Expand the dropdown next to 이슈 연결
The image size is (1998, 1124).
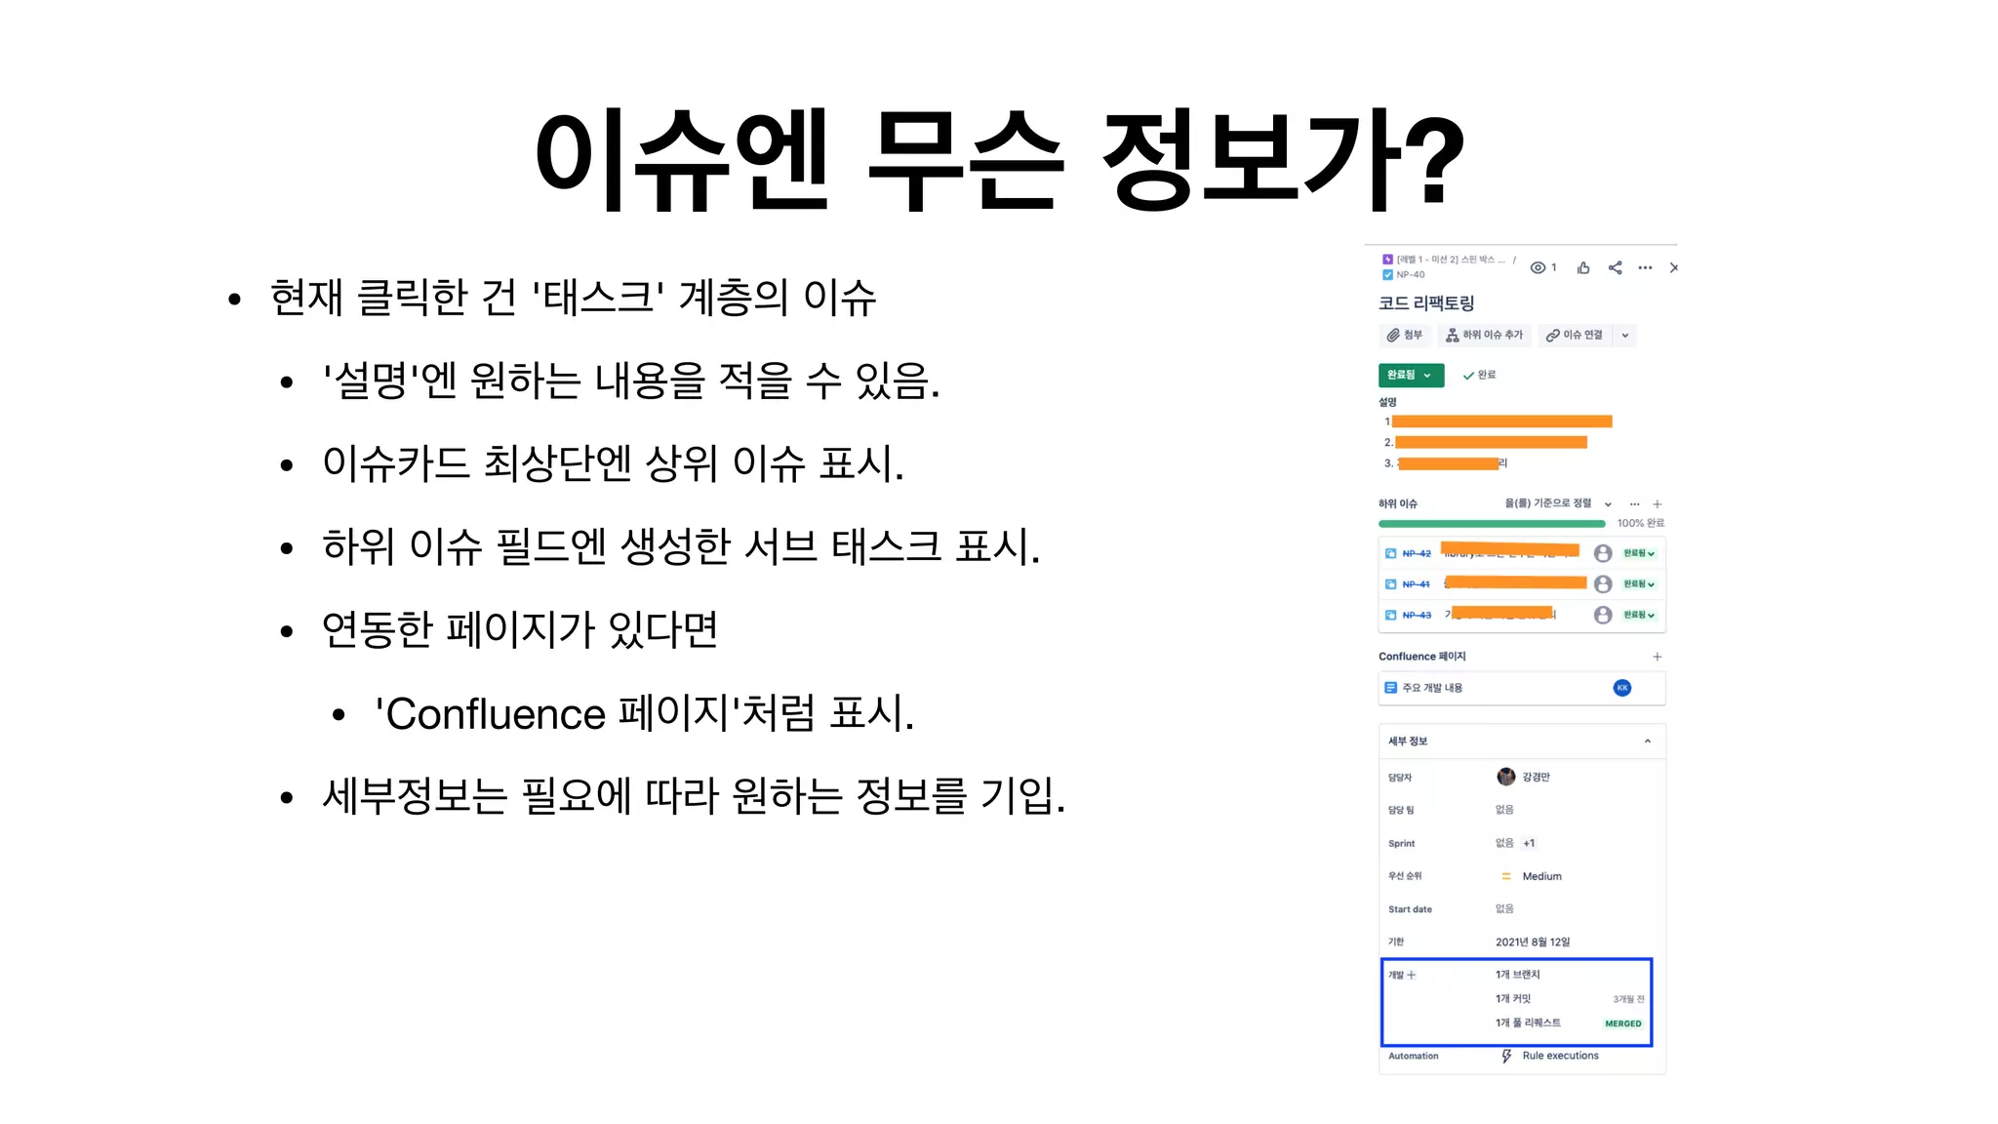(x=1625, y=335)
